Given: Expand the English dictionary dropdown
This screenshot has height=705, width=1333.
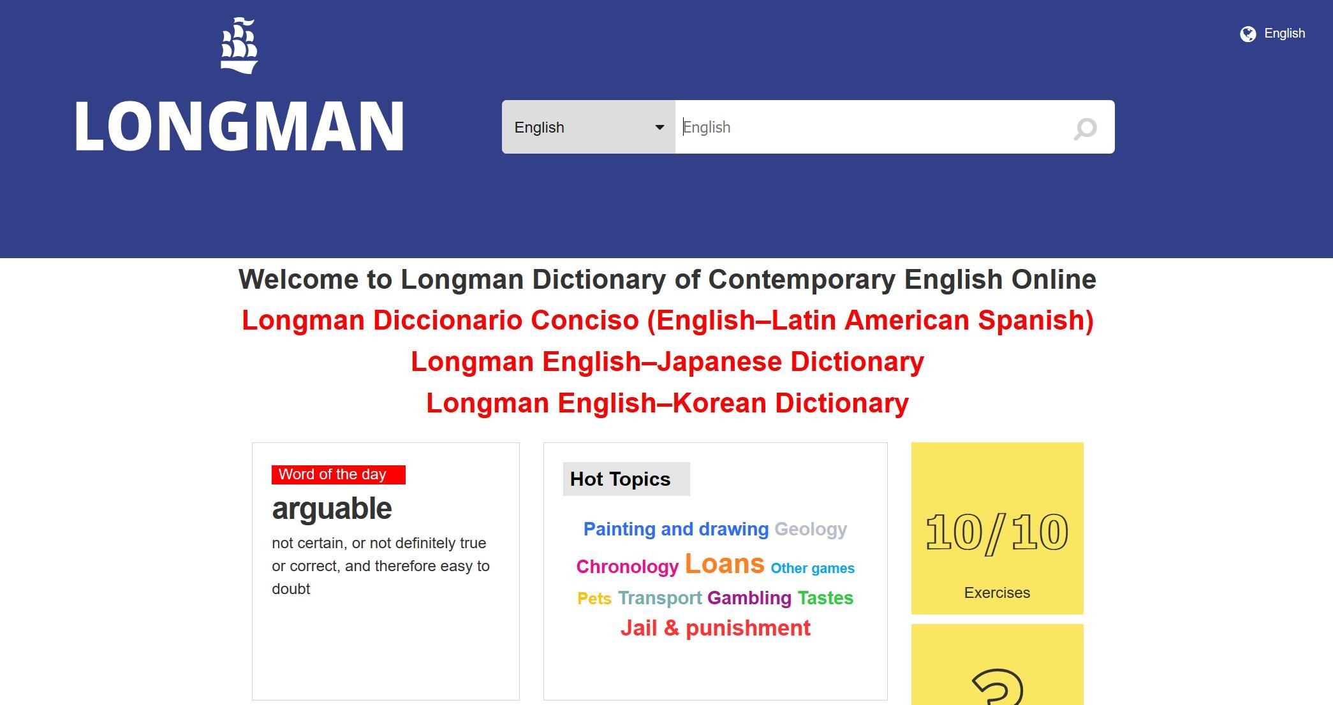Looking at the screenshot, I should 587,127.
